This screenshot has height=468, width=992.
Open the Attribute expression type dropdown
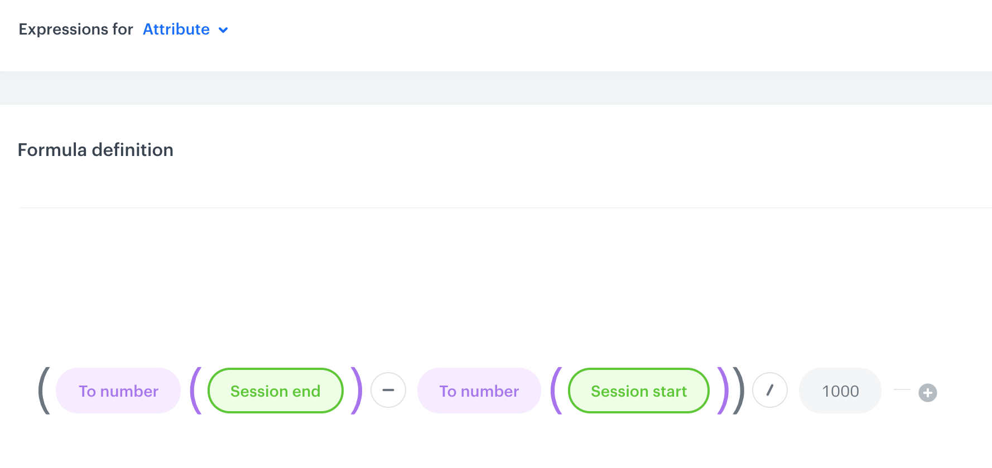click(x=176, y=29)
